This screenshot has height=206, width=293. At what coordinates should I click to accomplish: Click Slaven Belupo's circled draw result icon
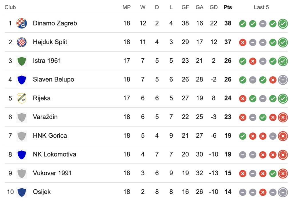[283, 80]
